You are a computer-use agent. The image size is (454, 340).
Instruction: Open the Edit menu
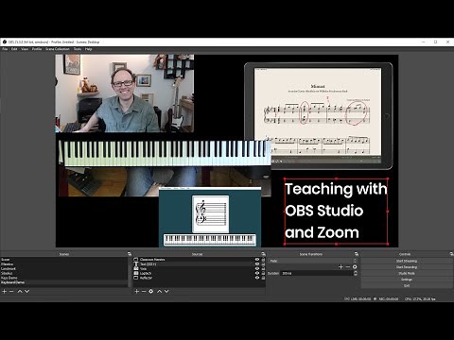click(x=14, y=49)
